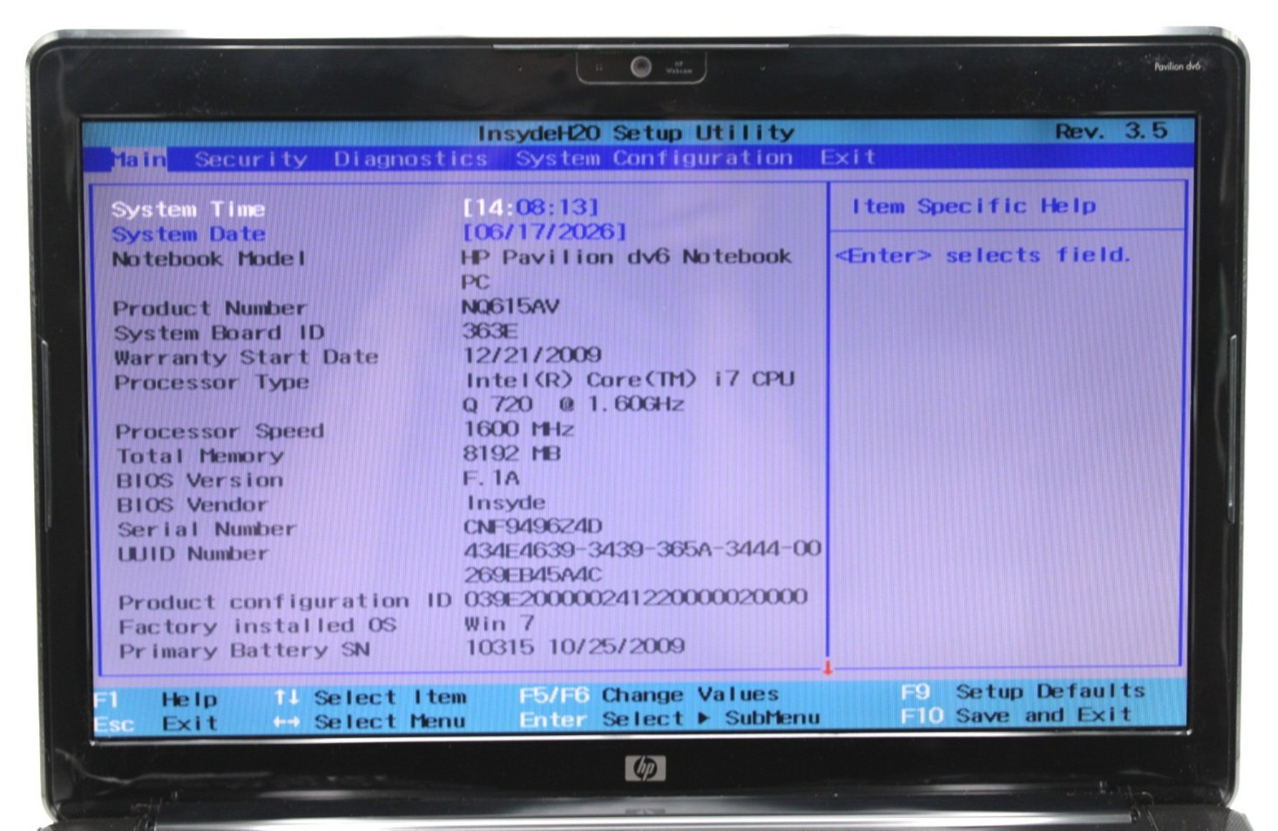The height and width of the screenshot is (831, 1278).
Task: Click the Esc Exit key hint
Action: [156, 724]
